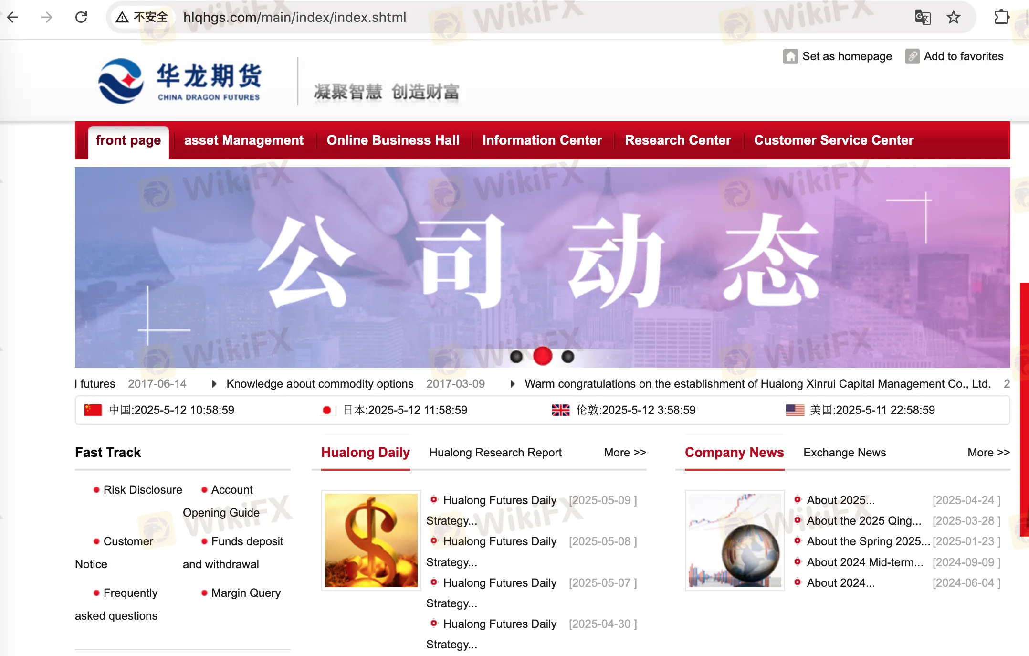Image resolution: width=1029 pixels, height=656 pixels.
Task: Bookmark page with star icon
Action: (x=953, y=18)
